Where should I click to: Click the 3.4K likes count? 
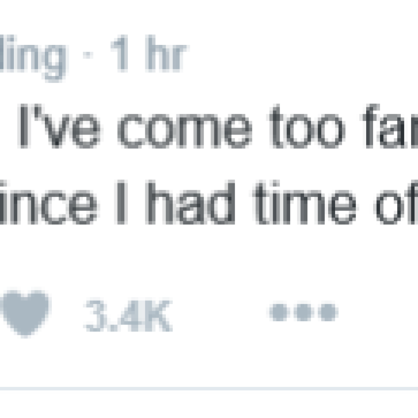tap(127, 316)
